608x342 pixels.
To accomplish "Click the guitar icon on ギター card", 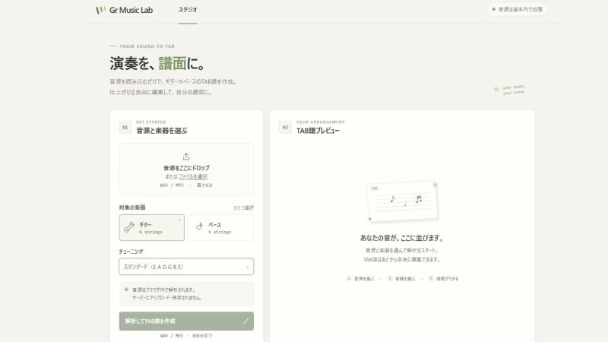I will 129,227.
